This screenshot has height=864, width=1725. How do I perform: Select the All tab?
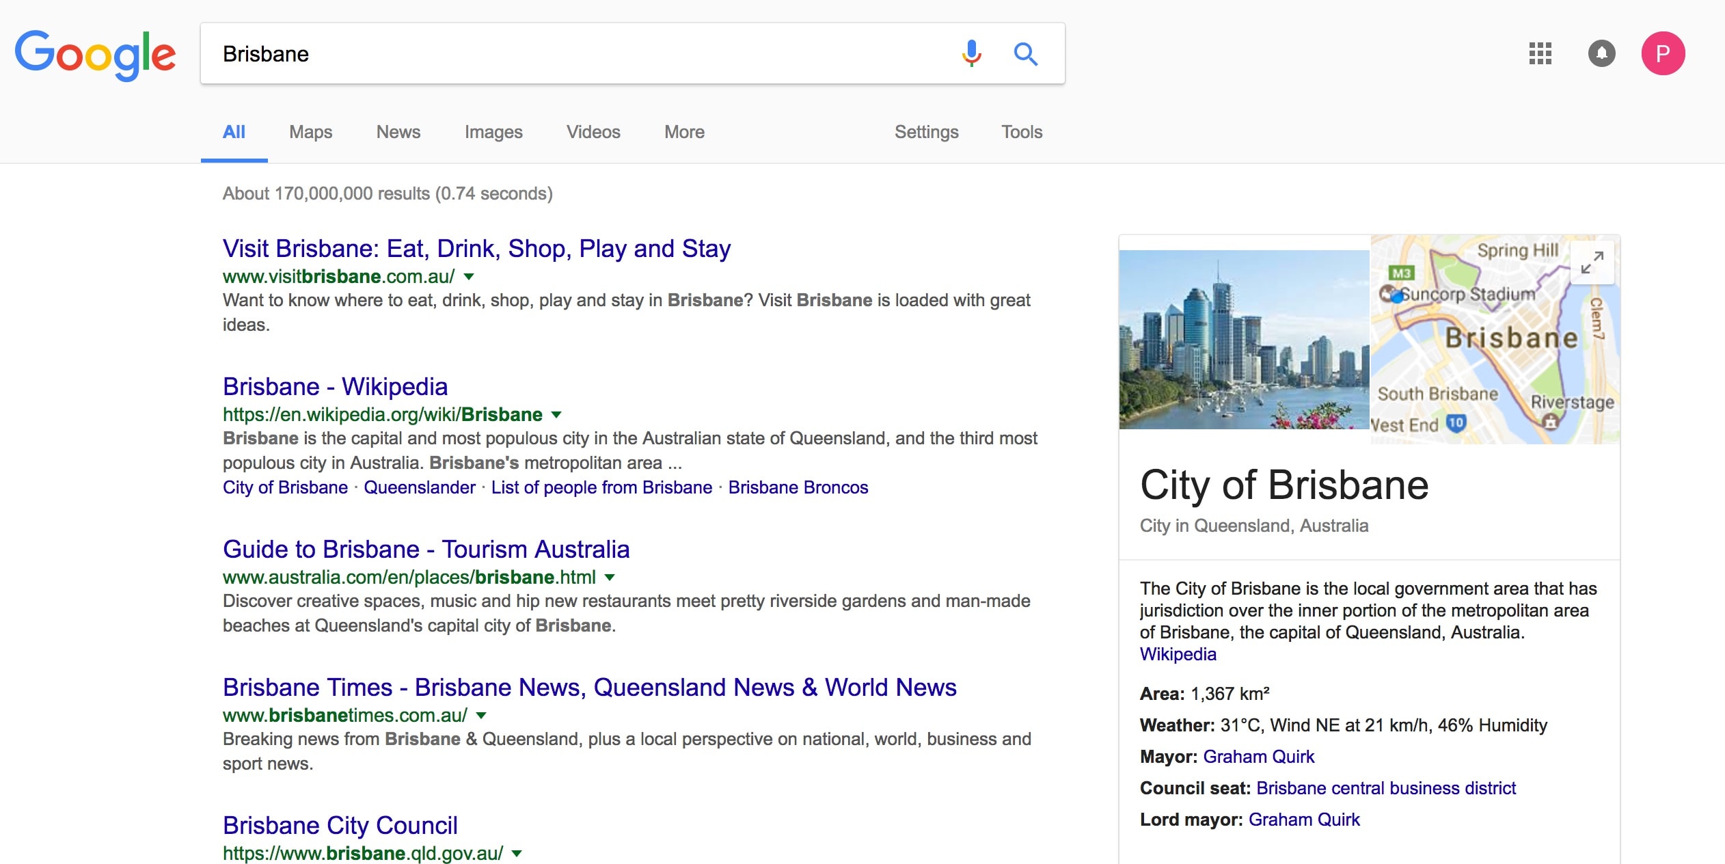point(234,132)
